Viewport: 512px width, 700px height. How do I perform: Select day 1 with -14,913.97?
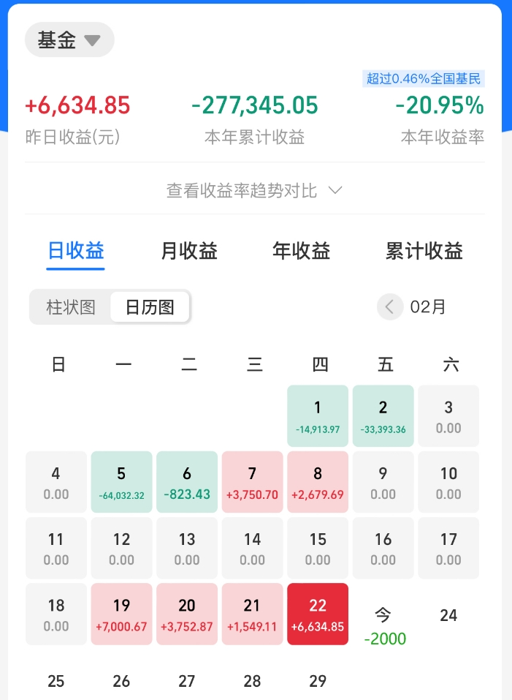coord(318,416)
